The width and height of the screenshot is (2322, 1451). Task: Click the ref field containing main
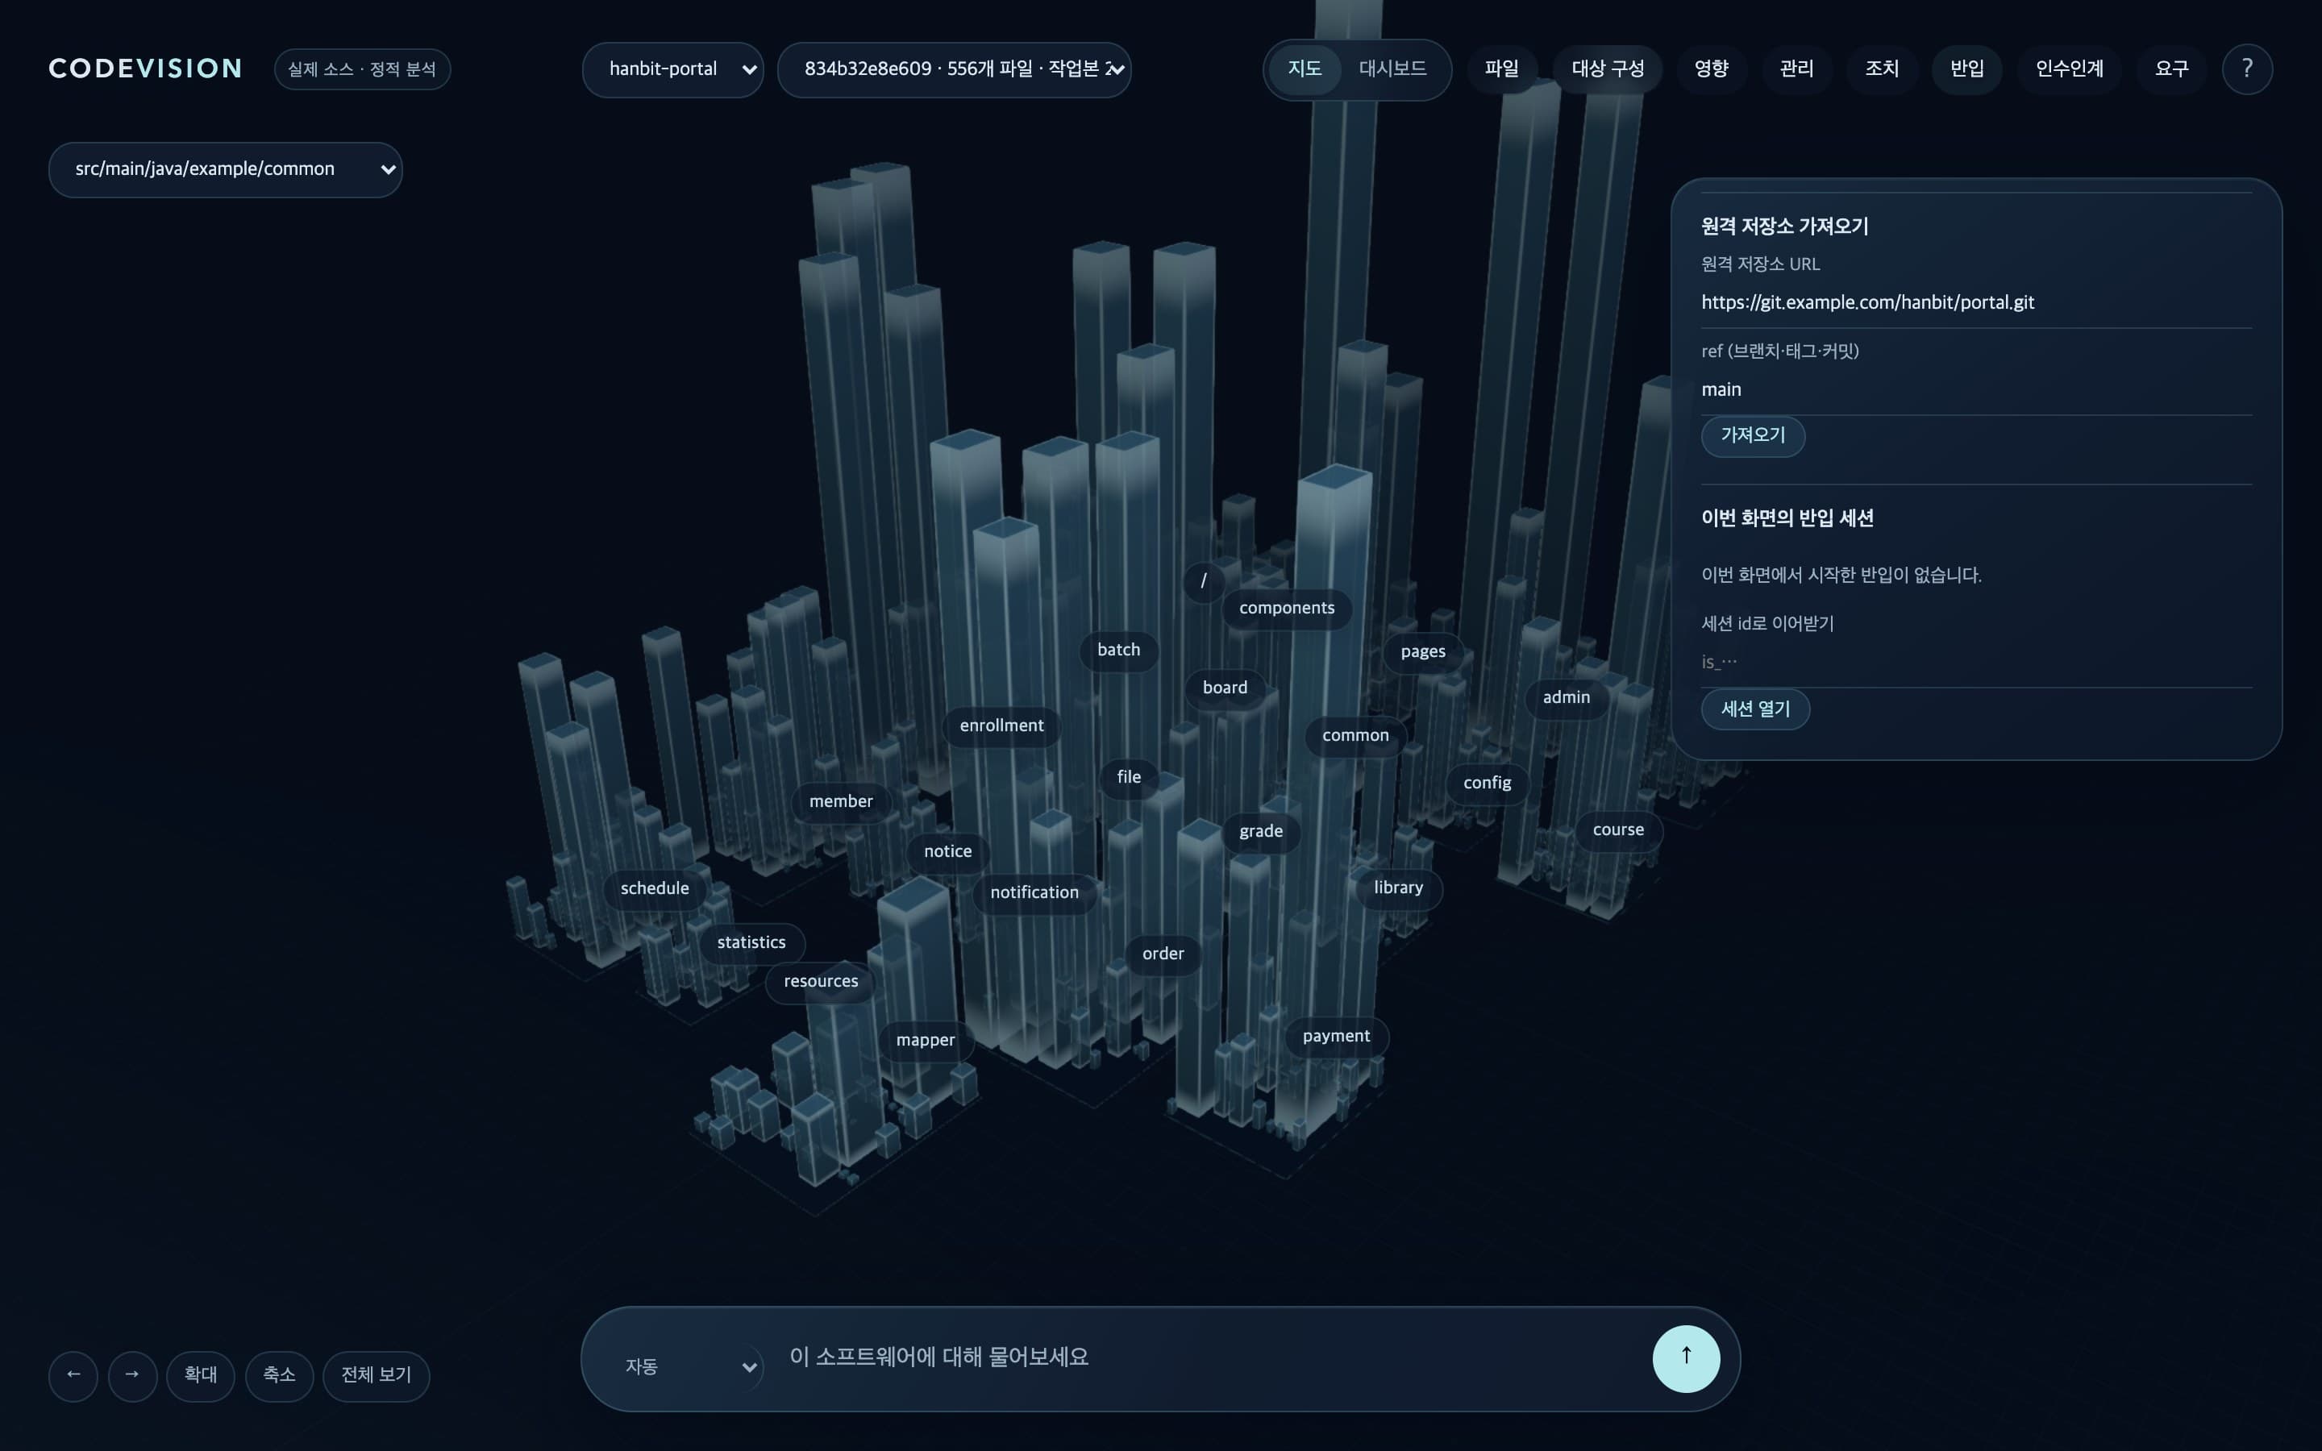tap(1975, 391)
